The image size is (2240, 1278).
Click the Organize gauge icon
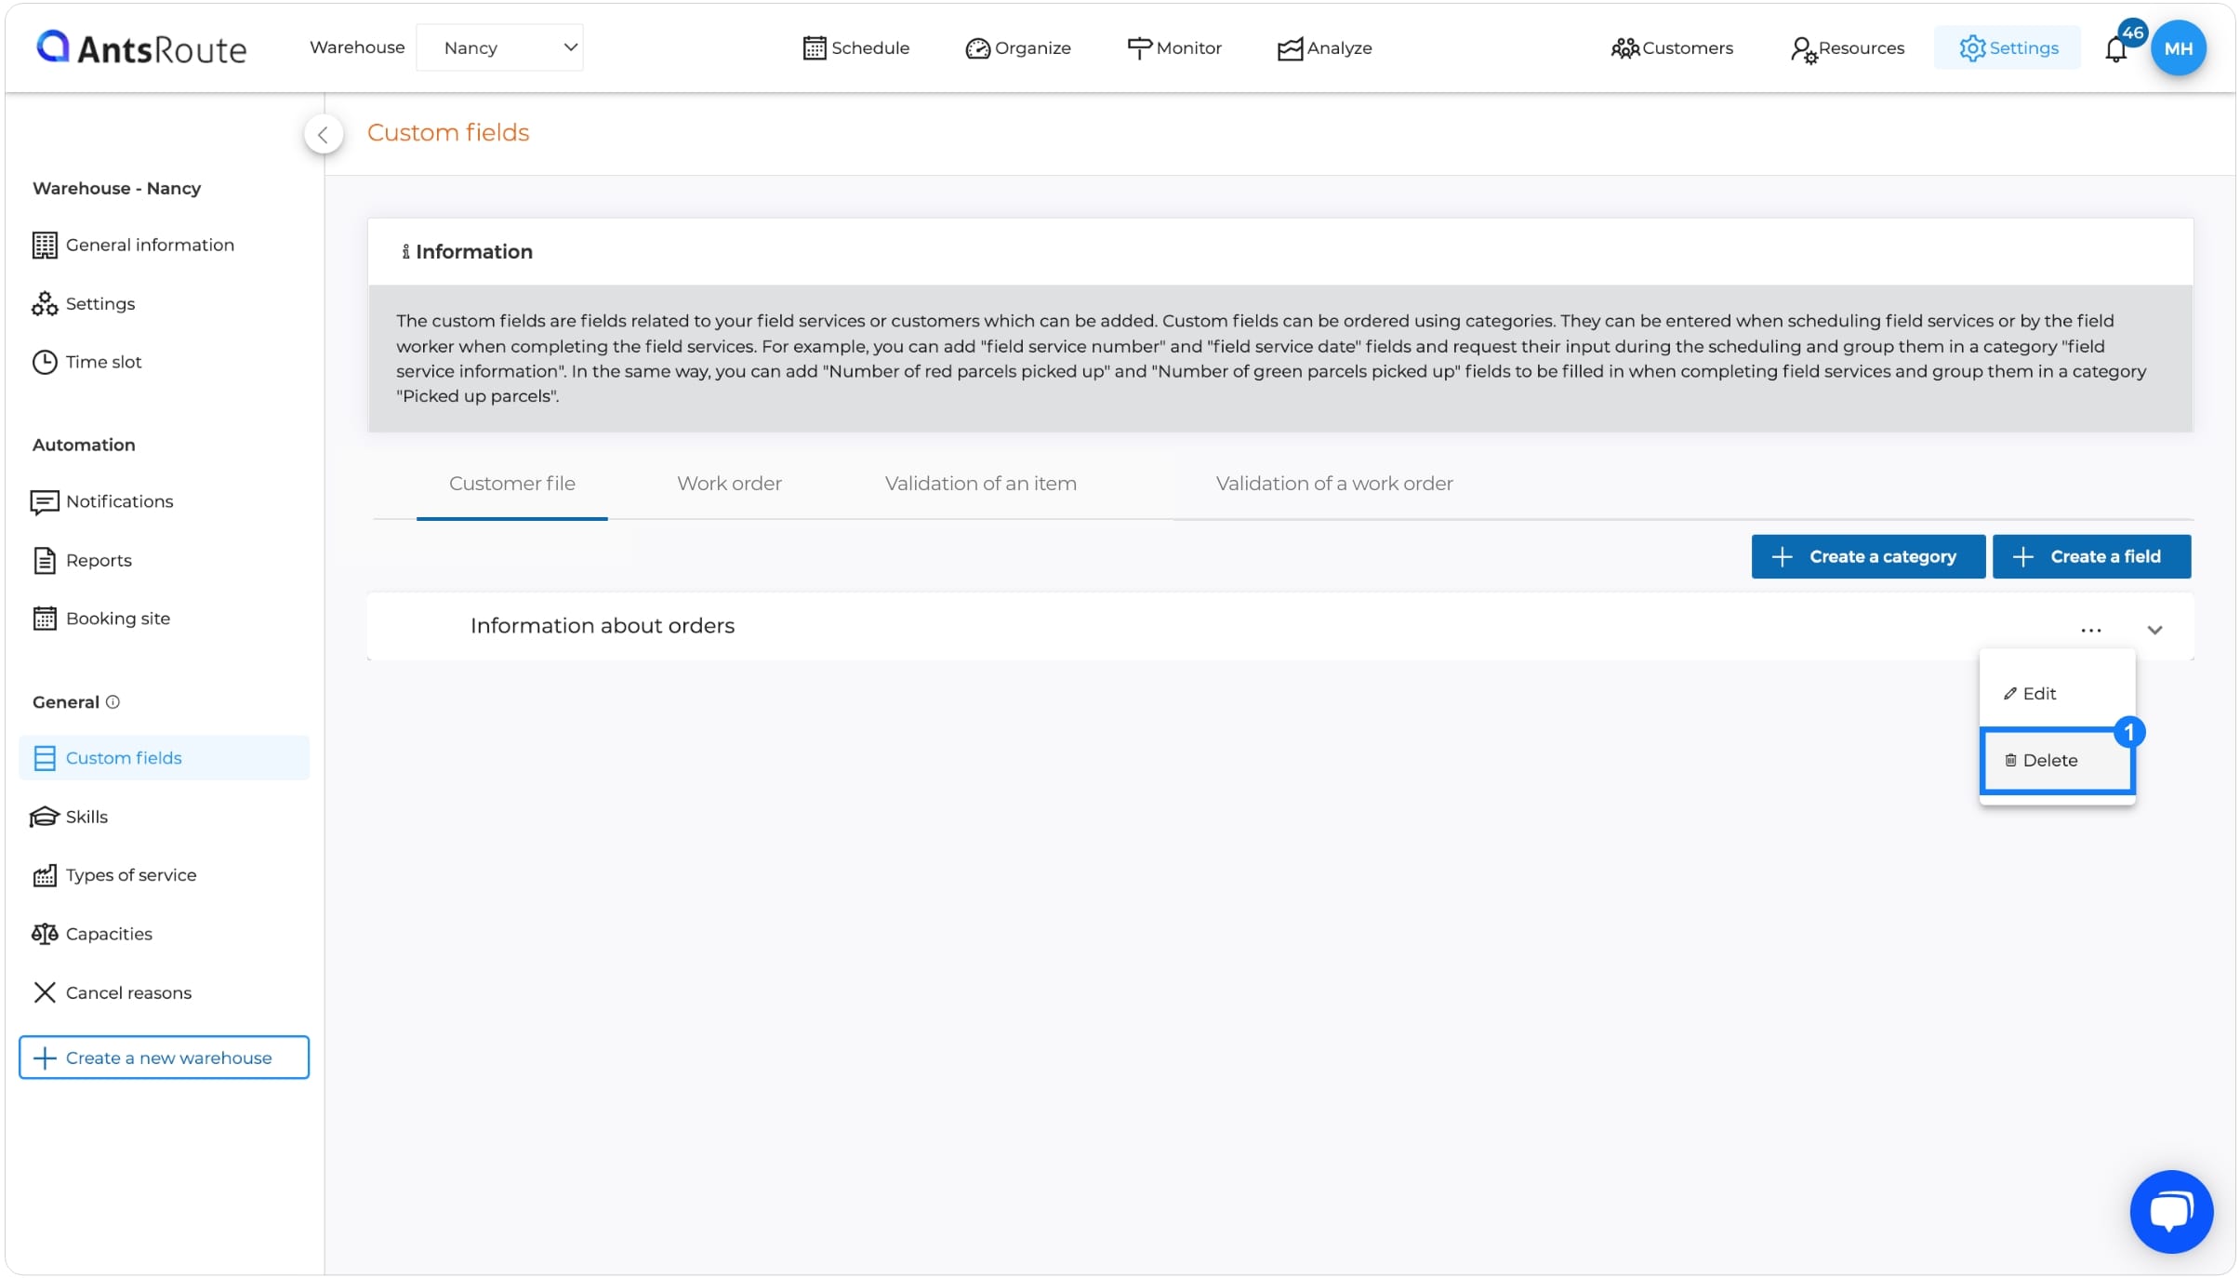coord(977,48)
